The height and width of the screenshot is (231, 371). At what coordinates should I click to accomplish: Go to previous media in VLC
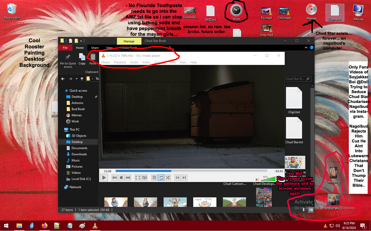115,178
